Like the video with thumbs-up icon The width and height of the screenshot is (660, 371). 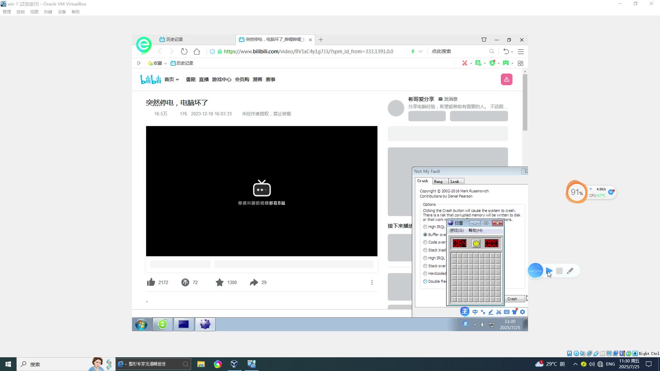(151, 282)
